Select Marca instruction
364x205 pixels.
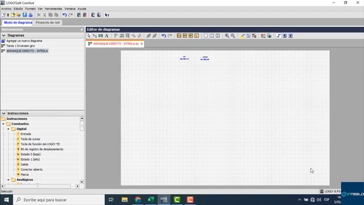(x=24, y=175)
